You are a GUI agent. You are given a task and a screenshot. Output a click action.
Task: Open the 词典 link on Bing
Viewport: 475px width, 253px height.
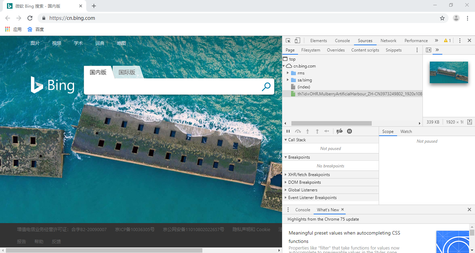pyautogui.click(x=100, y=43)
